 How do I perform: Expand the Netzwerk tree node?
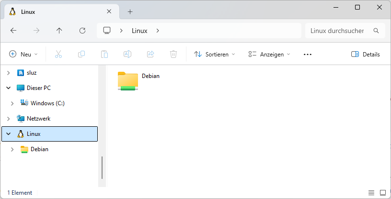tap(9, 119)
